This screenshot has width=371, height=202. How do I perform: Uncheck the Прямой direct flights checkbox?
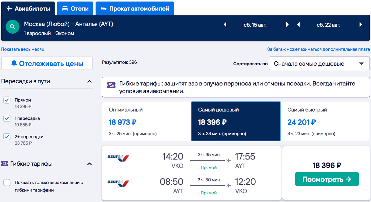(x=7, y=100)
